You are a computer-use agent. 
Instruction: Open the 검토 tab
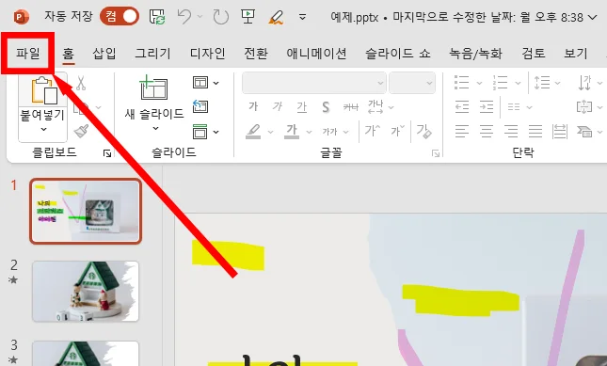coord(534,53)
